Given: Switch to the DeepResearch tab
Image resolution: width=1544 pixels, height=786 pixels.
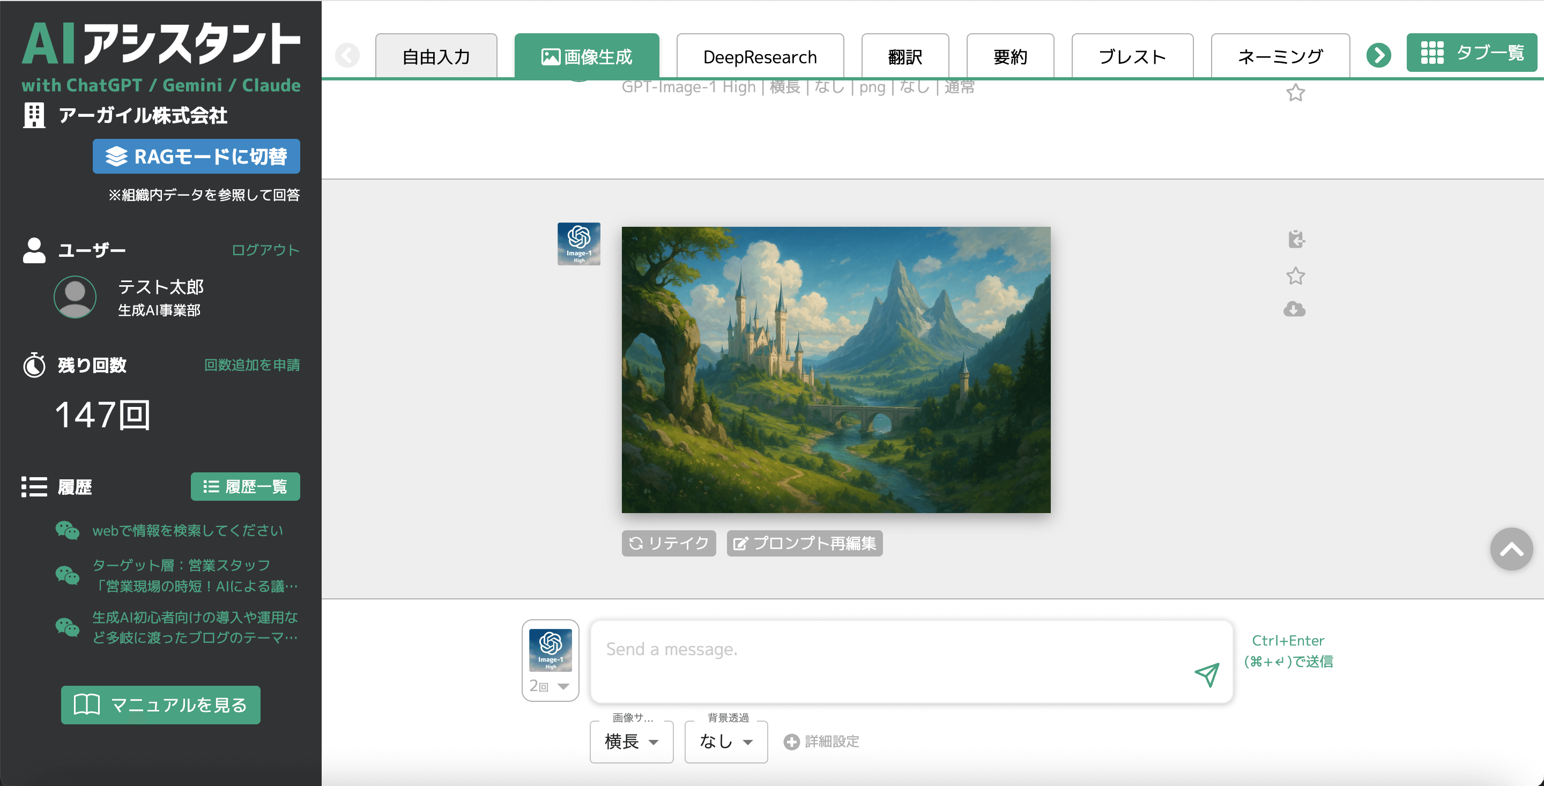Looking at the screenshot, I should 760,57.
